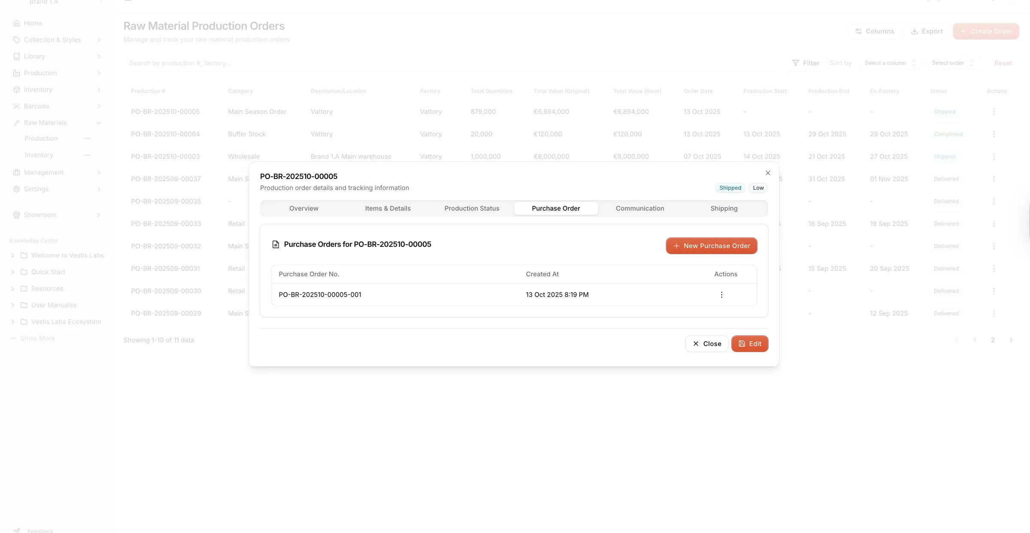The height and width of the screenshot is (533, 1030).
Task: Open row actions for PO-BR-202509-00029
Action: (994, 314)
